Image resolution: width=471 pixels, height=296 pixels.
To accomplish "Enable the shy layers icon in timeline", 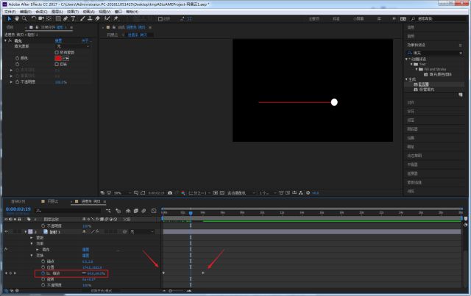I will (x=128, y=211).
